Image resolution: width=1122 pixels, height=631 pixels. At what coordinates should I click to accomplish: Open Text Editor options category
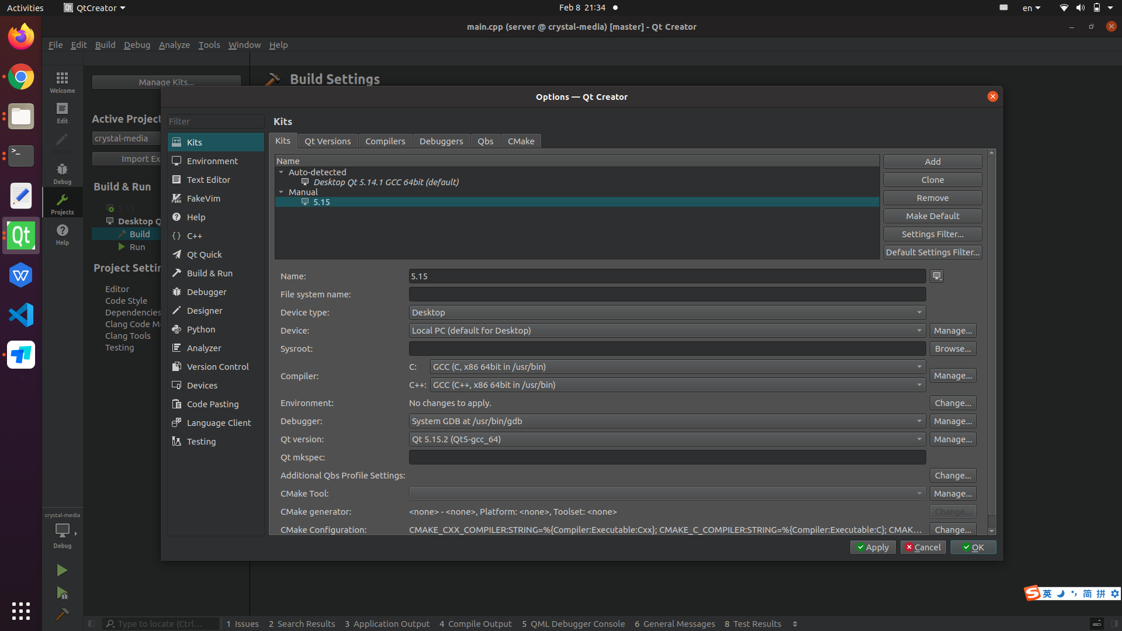point(216,180)
